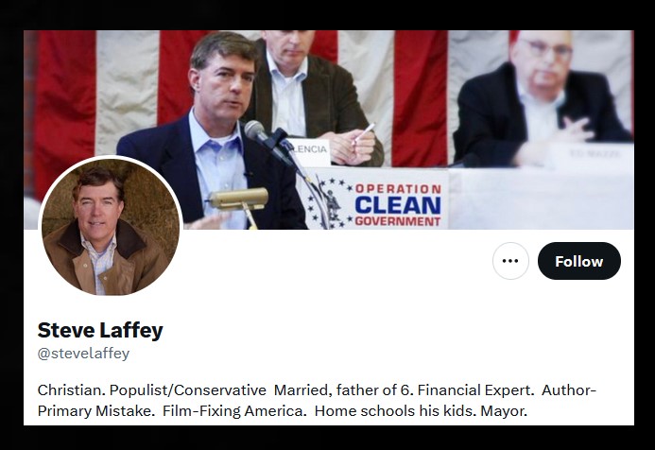Open the three-dot more options menu

point(510,261)
